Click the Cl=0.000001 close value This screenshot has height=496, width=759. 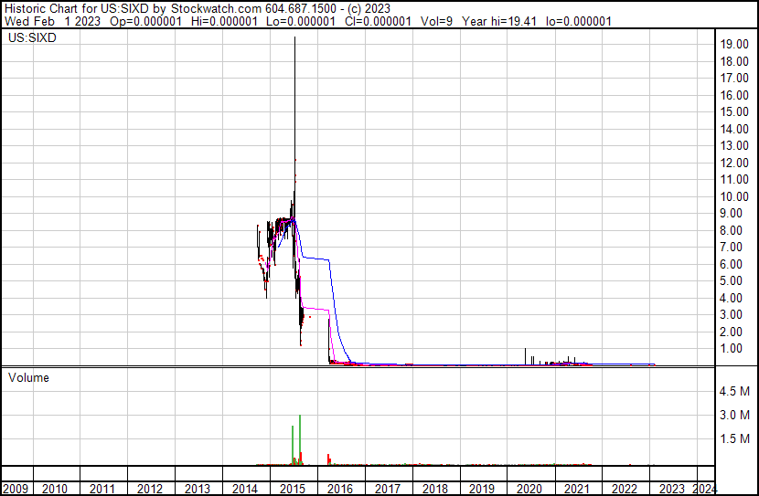click(378, 22)
